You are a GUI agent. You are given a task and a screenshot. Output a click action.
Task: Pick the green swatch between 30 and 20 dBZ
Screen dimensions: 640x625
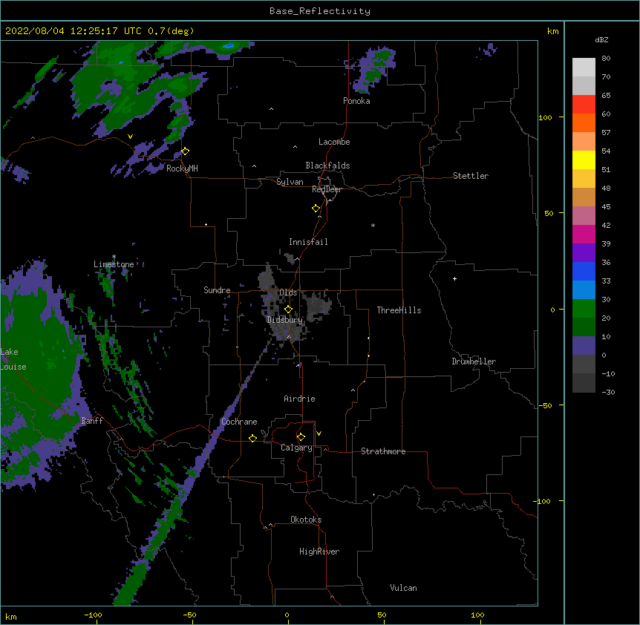(584, 309)
